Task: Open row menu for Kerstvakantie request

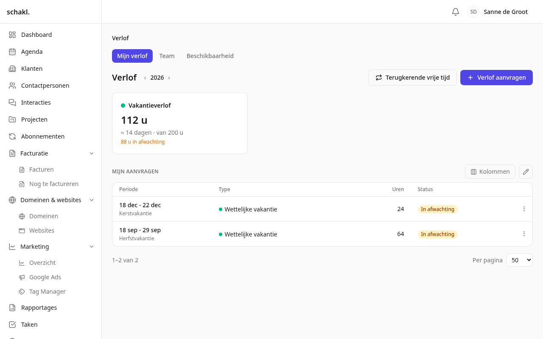Action: click(524, 209)
